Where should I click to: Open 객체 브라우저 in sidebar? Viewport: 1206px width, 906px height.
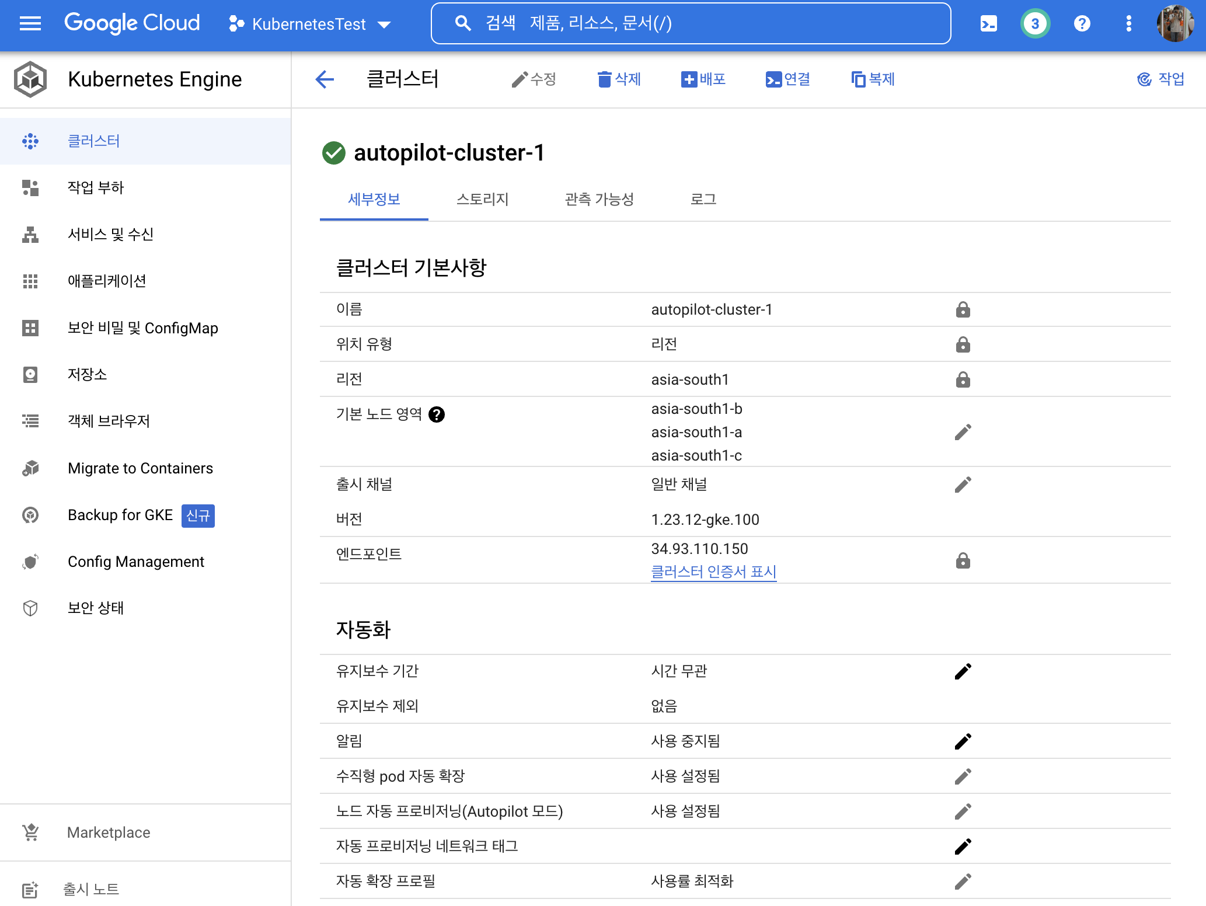(x=145, y=421)
